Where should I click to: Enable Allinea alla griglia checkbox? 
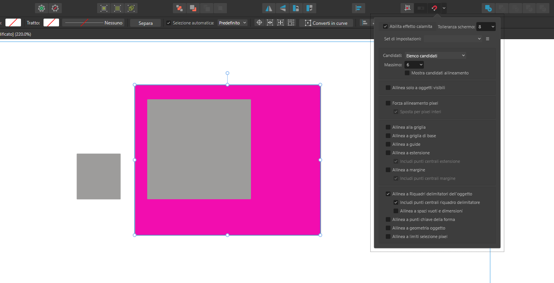tap(388, 127)
